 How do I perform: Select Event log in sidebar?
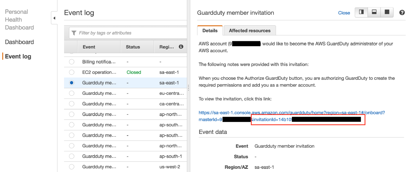click(18, 56)
